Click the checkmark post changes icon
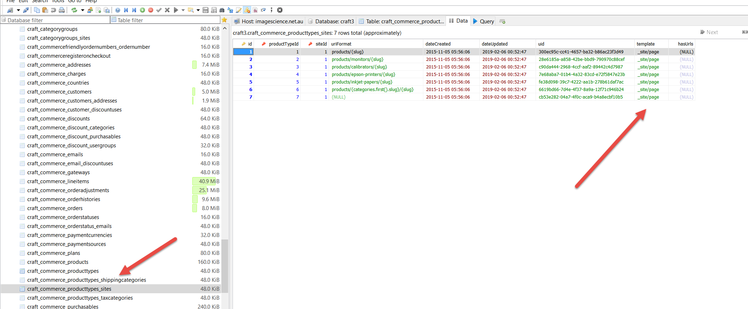Screen dimensions: 748x309 [x=159, y=10]
